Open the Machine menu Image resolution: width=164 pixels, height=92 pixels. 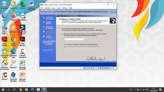[x=47, y=8]
